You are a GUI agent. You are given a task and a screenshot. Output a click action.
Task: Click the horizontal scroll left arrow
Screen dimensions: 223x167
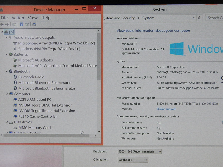[1, 136]
